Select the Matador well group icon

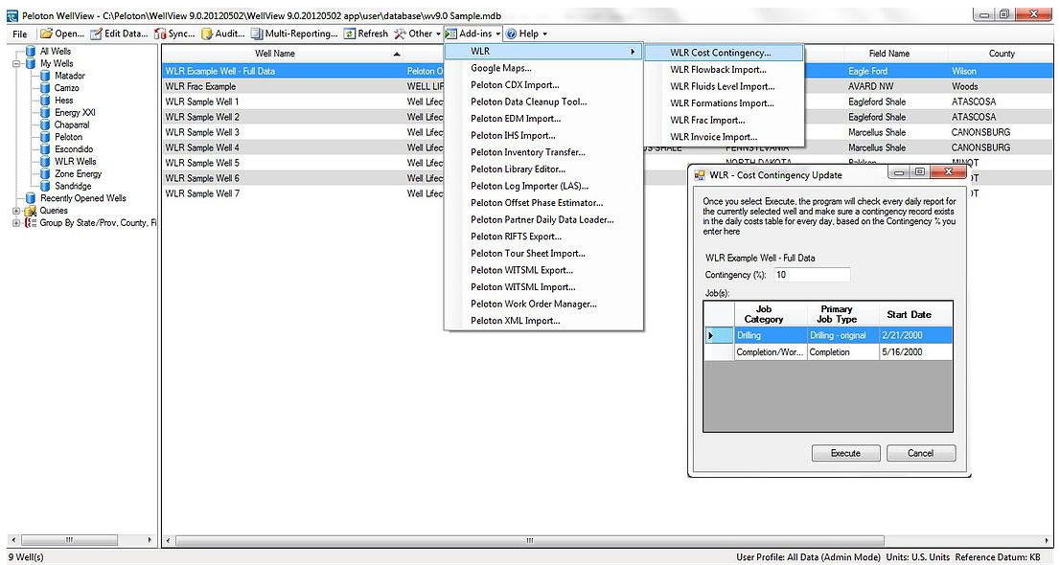point(45,76)
